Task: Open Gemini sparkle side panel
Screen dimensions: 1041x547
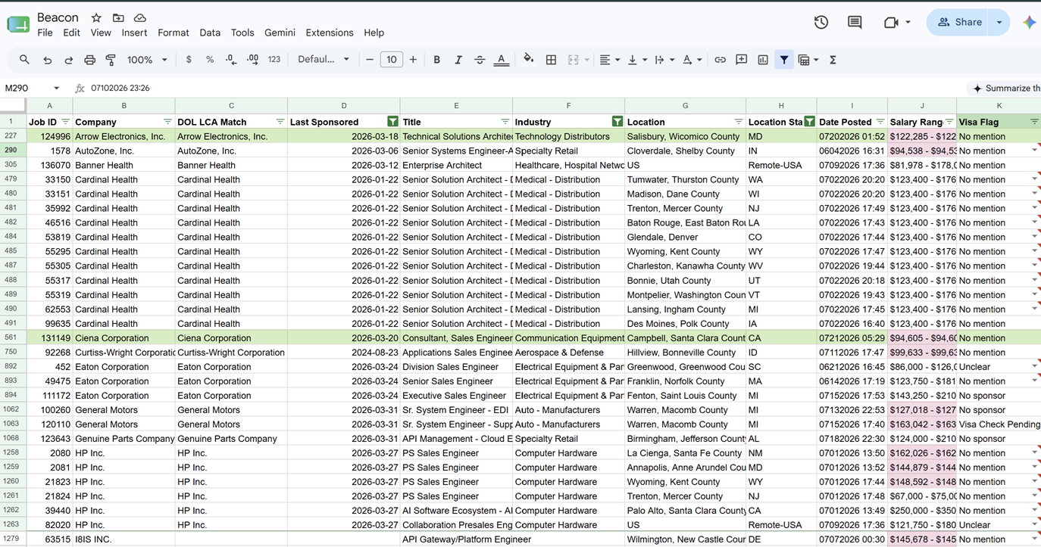Action: [1029, 23]
